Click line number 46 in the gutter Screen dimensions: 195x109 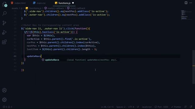(15, 56)
